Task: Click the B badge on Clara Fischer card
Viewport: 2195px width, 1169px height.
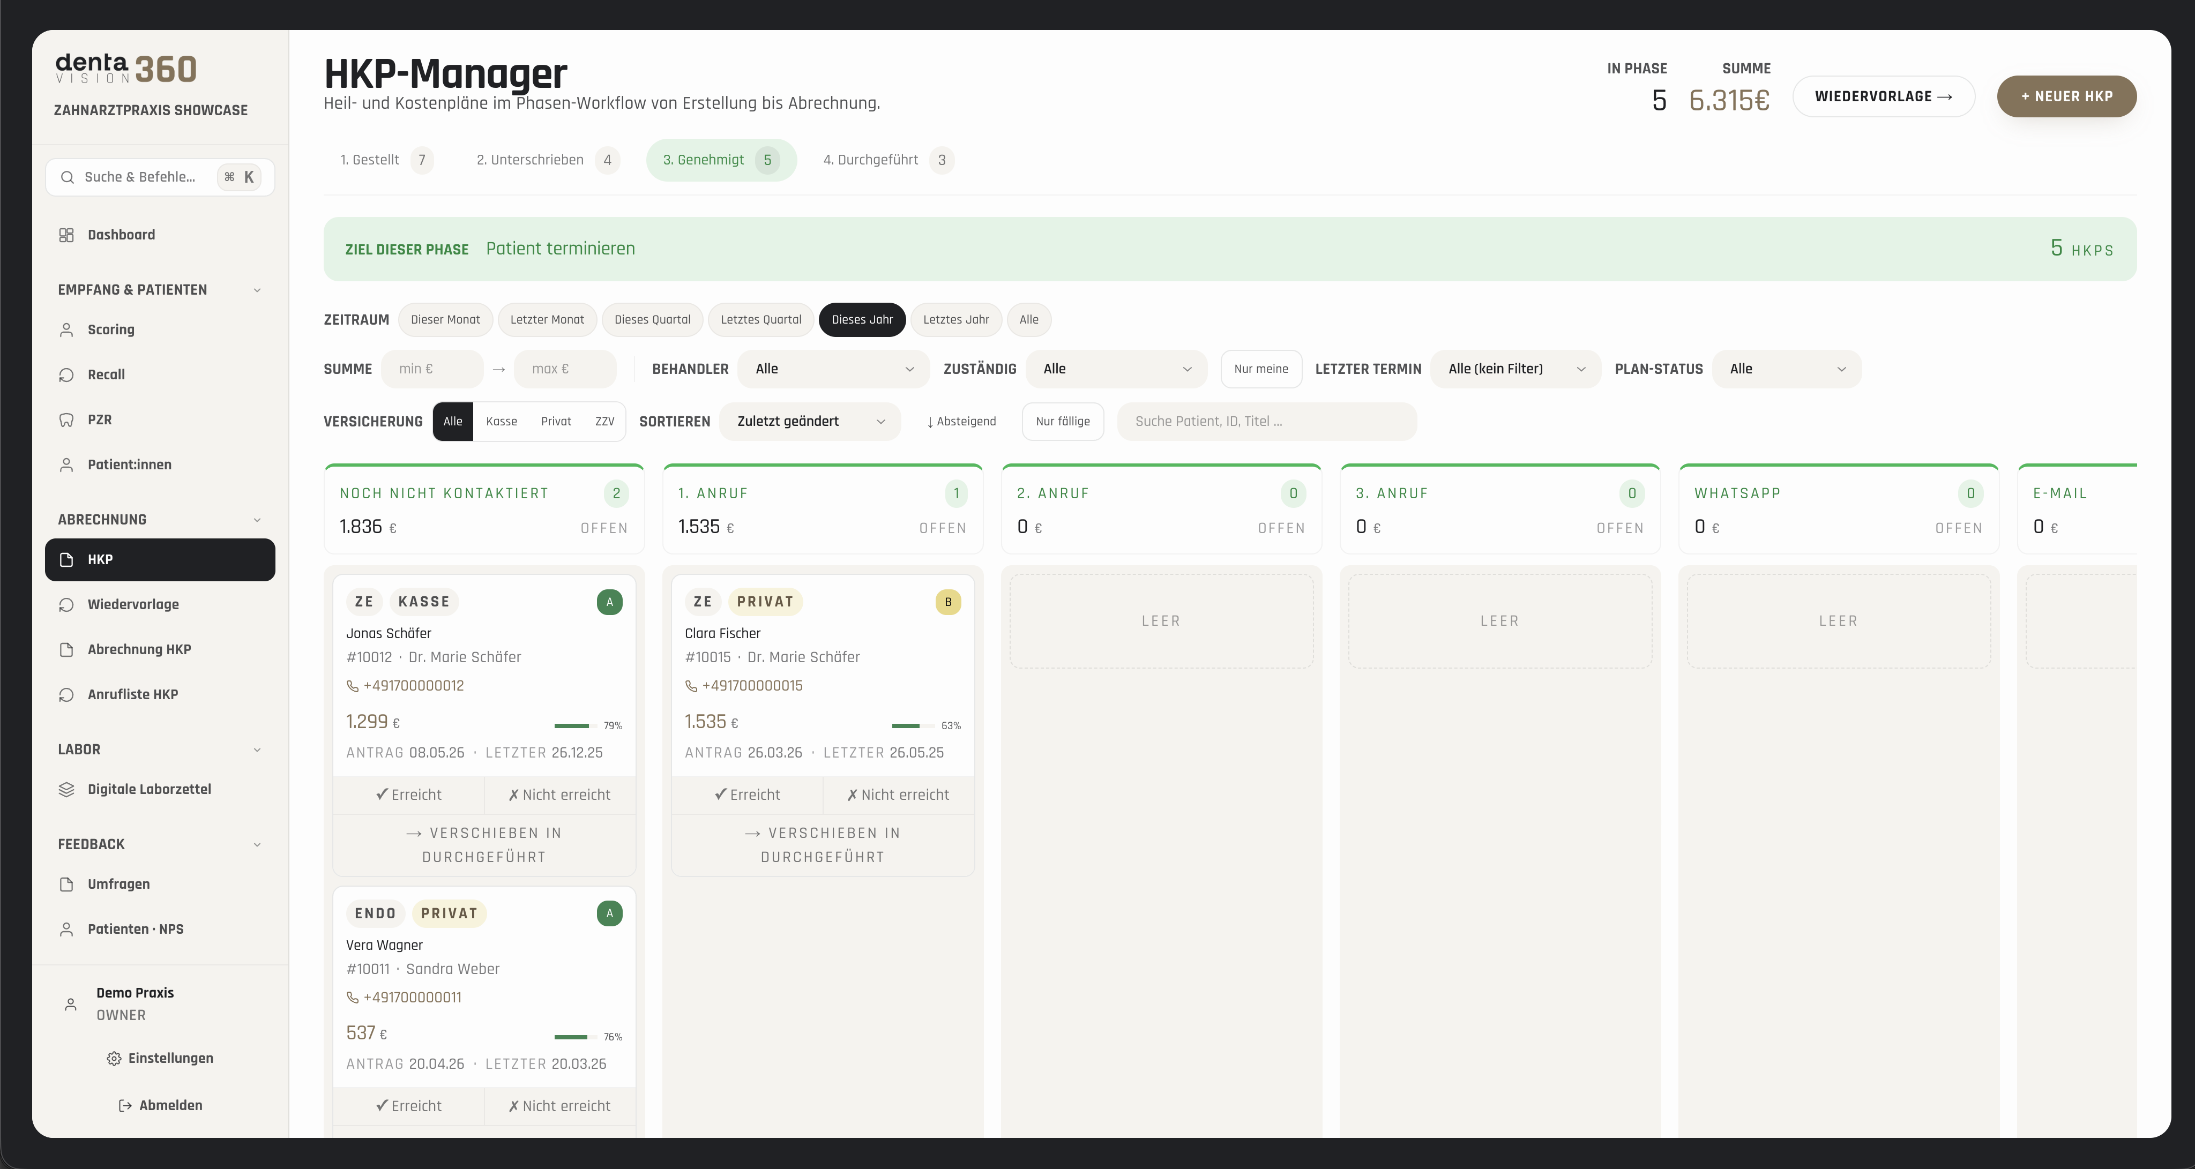Action: (x=947, y=602)
